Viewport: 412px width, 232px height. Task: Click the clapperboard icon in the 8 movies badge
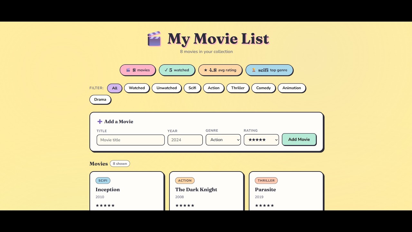(x=128, y=70)
